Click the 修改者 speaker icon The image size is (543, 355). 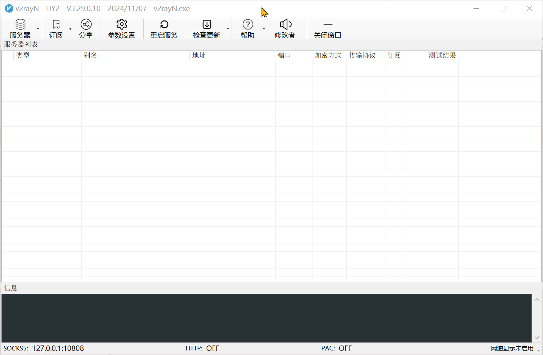click(x=285, y=25)
